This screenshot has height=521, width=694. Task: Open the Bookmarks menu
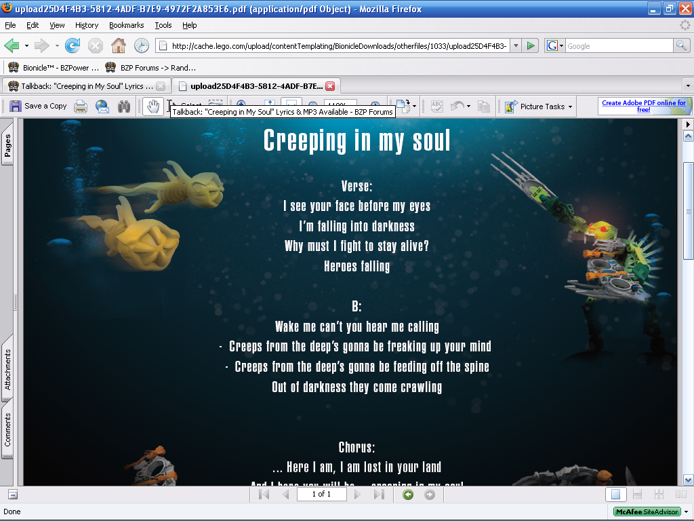click(x=127, y=25)
